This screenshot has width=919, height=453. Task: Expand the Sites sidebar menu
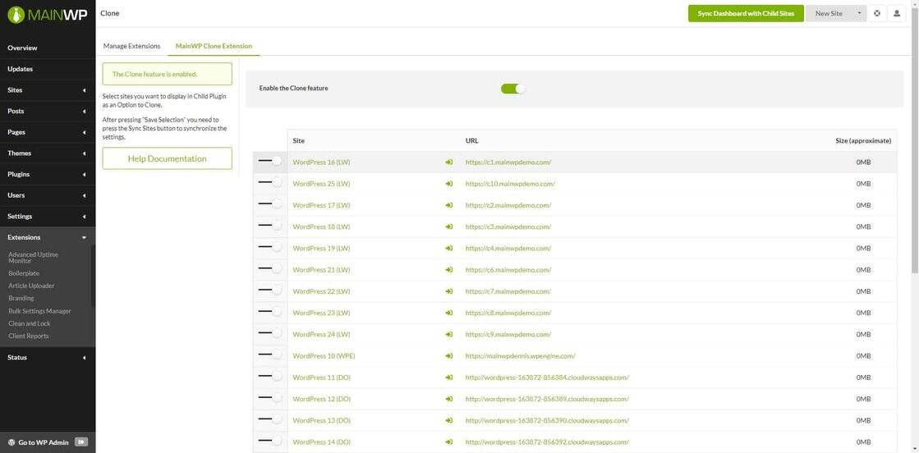(x=48, y=90)
